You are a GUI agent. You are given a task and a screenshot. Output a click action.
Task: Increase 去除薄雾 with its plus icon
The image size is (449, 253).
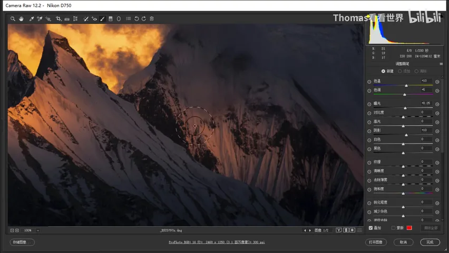click(x=437, y=180)
